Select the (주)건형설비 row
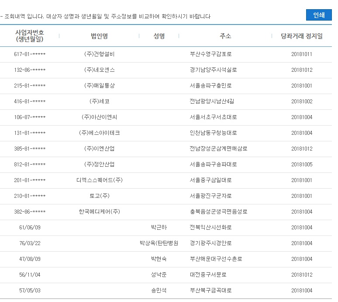338x302 pixels. (166, 54)
